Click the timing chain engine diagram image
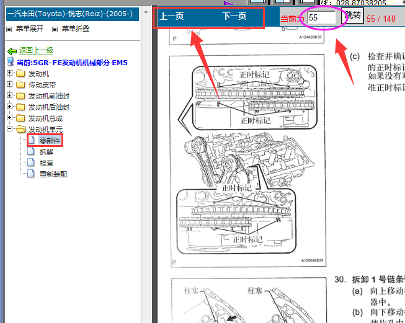The image size is (405, 323). pos(247,161)
